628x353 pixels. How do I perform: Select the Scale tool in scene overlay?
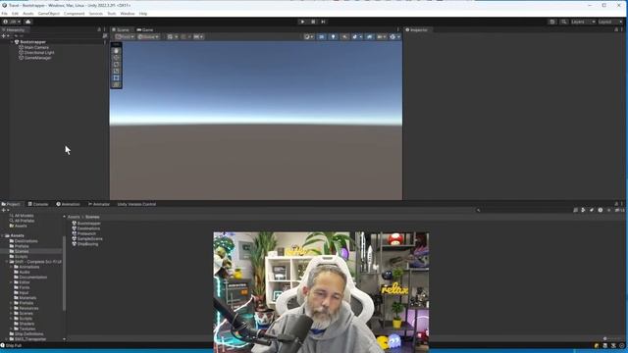point(116,72)
